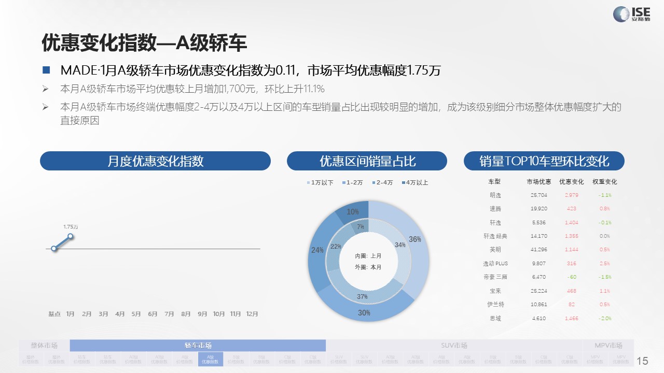Screen dimensions: 664x373
Task: Click the 基点 marker on the line chart
Action: tap(53, 249)
